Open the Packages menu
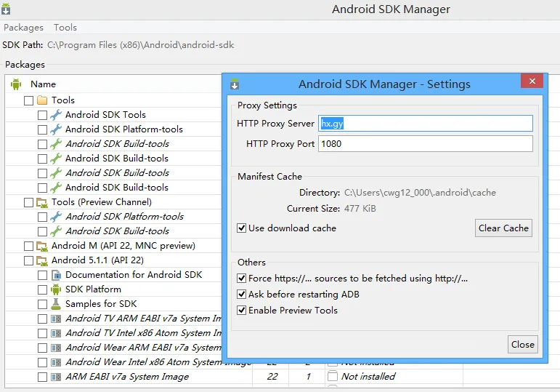The width and height of the screenshot is (560, 392). 23,28
